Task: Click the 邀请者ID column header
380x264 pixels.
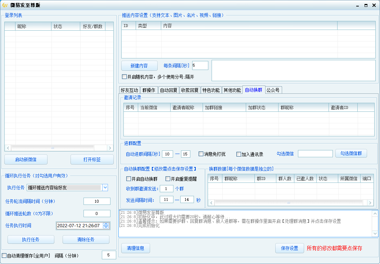Action: point(343,107)
